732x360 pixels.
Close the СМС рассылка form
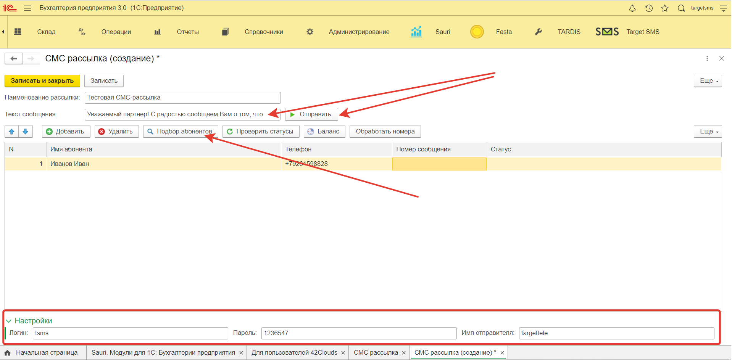tap(722, 58)
